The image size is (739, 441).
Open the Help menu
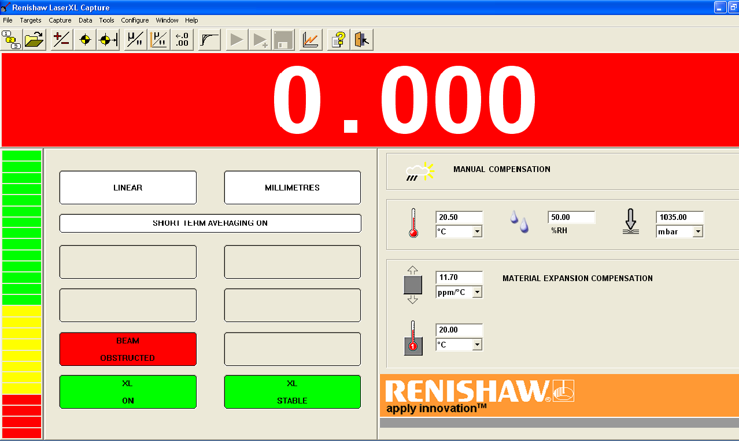click(191, 20)
